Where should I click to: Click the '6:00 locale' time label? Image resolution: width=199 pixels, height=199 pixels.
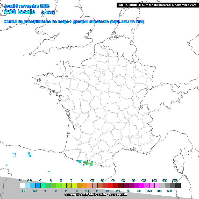(x=20, y=12)
